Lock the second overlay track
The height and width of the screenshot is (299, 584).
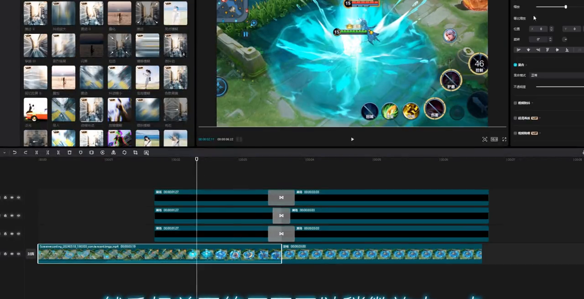click(x=5, y=215)
